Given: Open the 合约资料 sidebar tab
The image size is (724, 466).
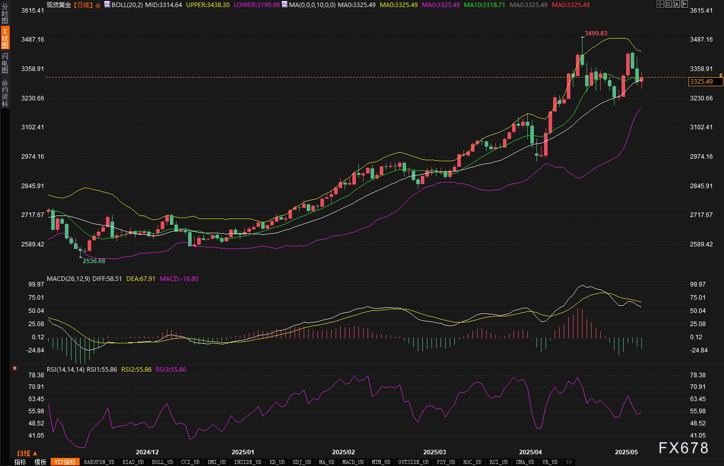Looking at the screenshot, I should tap(5, 93).
